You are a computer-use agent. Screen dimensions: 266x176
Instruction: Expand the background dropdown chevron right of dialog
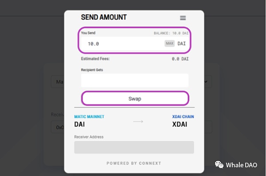tap(206, 82)
